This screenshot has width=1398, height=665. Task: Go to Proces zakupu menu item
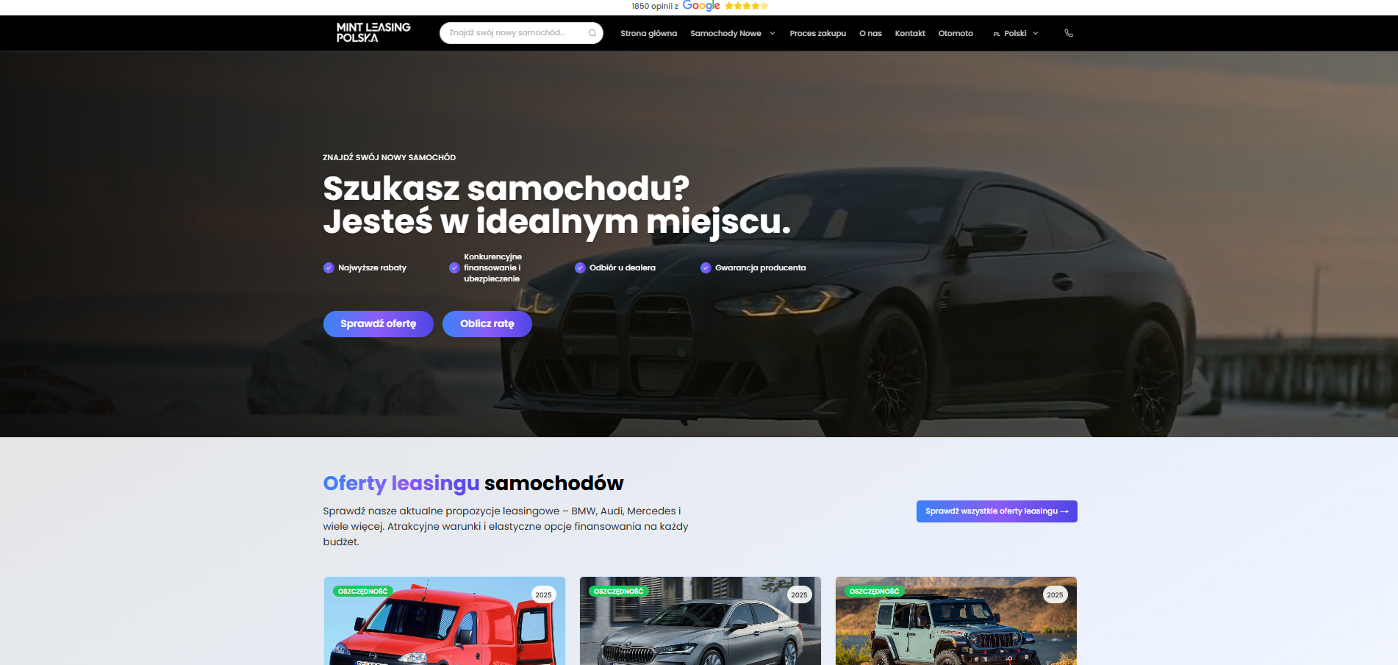[817, 33]
